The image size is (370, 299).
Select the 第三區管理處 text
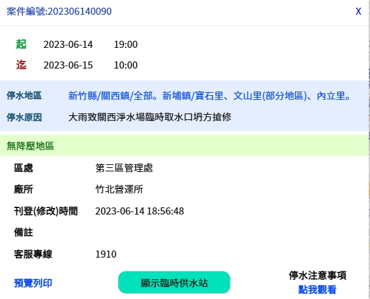[x=124, y=168]
